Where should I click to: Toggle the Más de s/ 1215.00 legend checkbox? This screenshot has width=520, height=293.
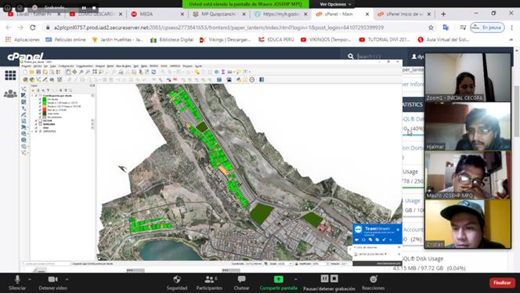coord(40,110)
